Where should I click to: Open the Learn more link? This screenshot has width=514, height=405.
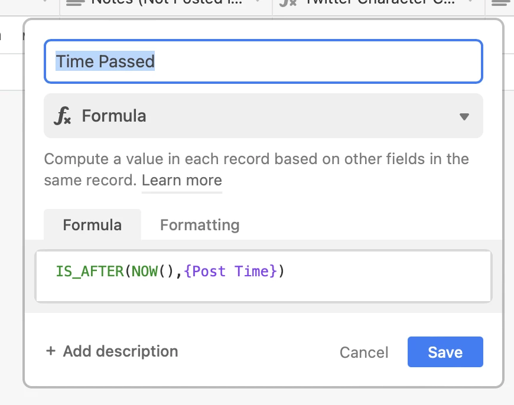pyautogui.click(x=182, y=180)
